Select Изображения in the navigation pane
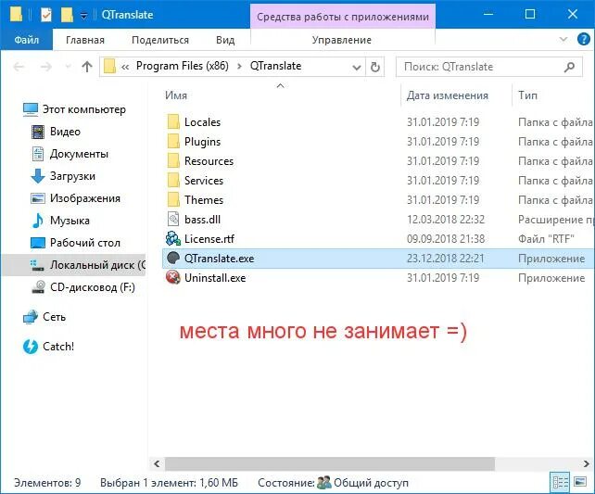This screenshot has width=595, height=494. point(85,198)
